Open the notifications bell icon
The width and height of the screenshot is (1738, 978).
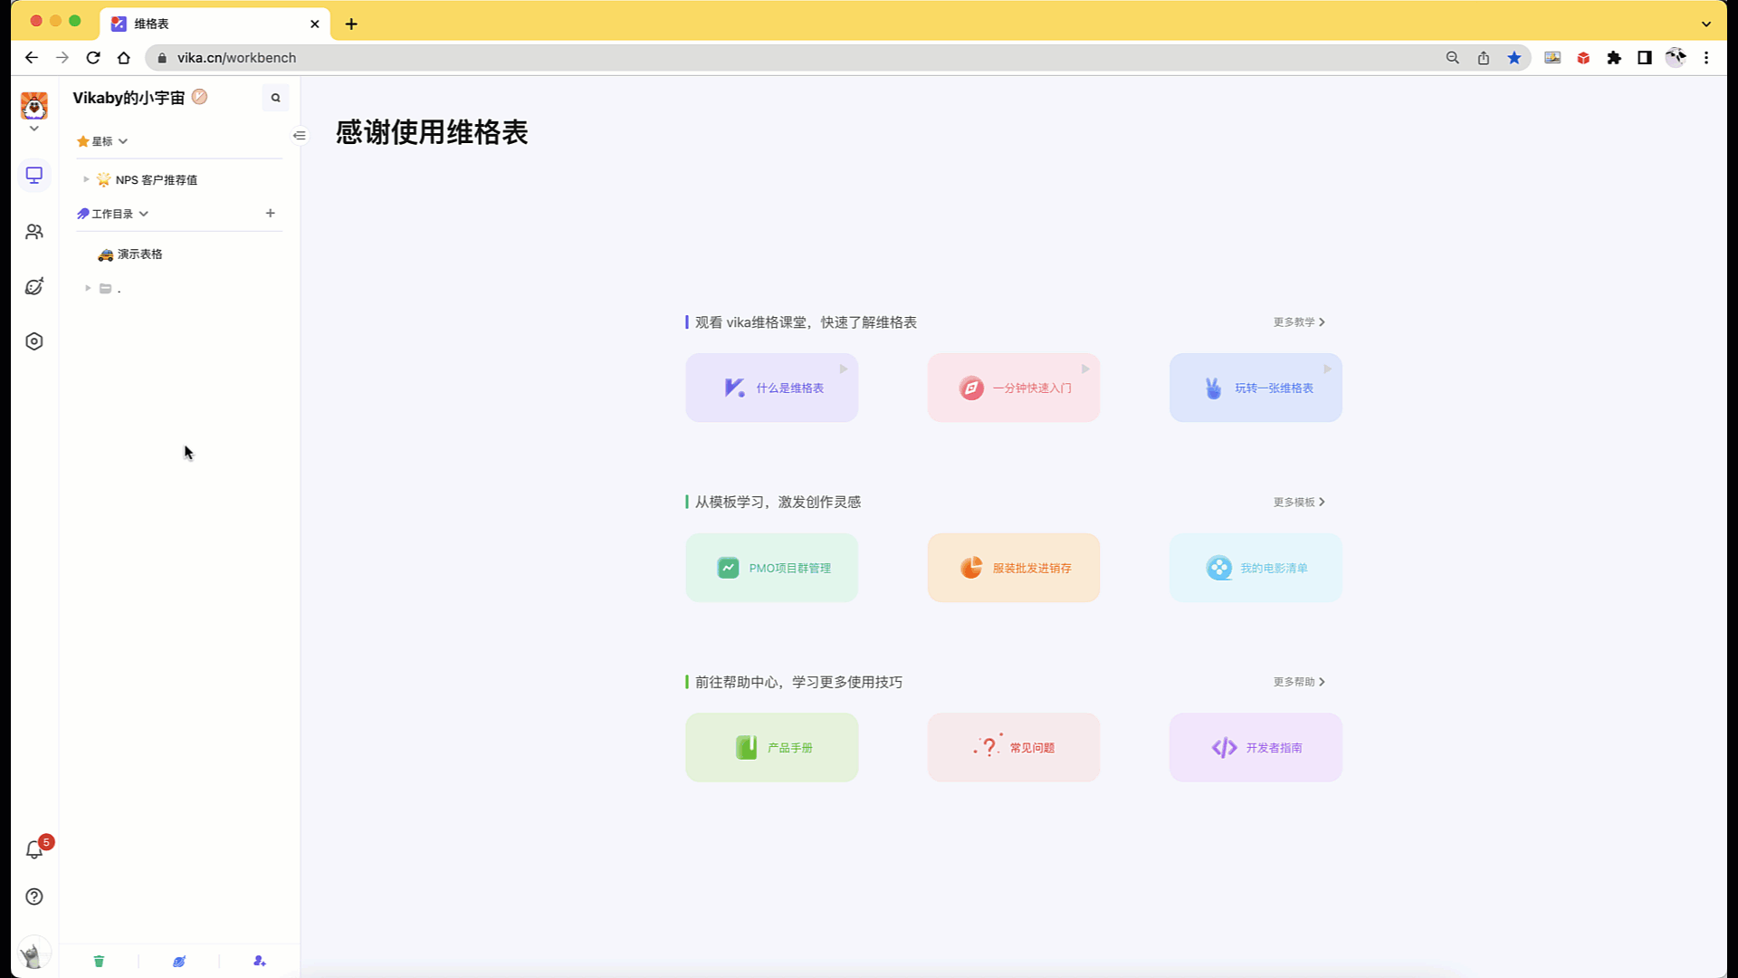34,849
